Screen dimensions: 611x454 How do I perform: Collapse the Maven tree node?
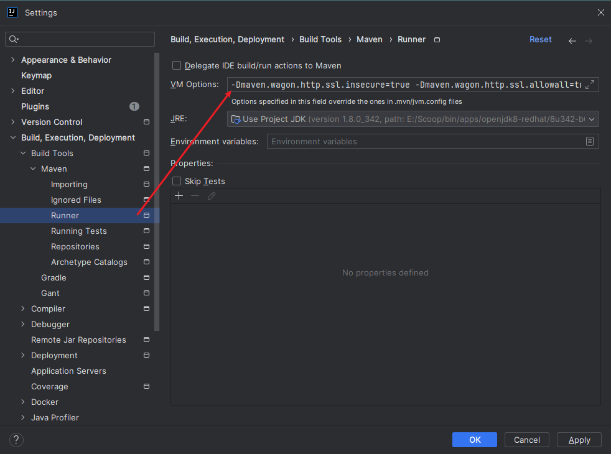point(33,169)
